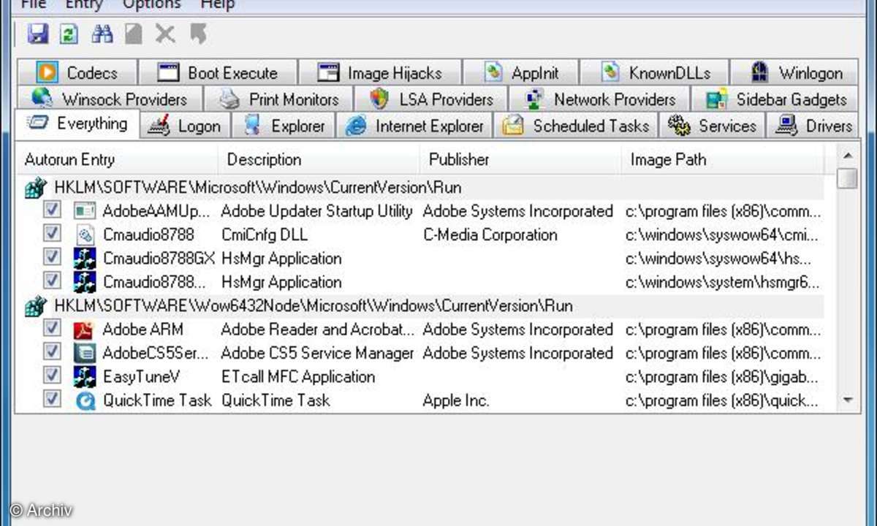Go to the Scheduled Tasks tab
Viewport: 877px width, 526px height.
[x=576, y=126]
